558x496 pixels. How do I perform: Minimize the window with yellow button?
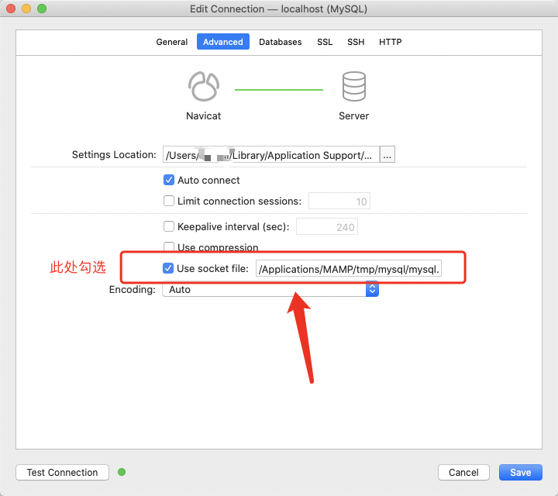coord(26,9)
